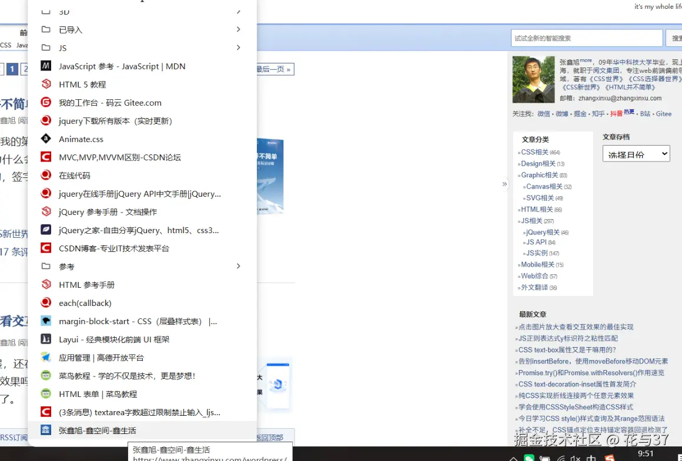The image size is (682, 461).
Task: Click the CSDN icon on the MVC,MVP,MVVM bookmark
Action: (45, 157)
